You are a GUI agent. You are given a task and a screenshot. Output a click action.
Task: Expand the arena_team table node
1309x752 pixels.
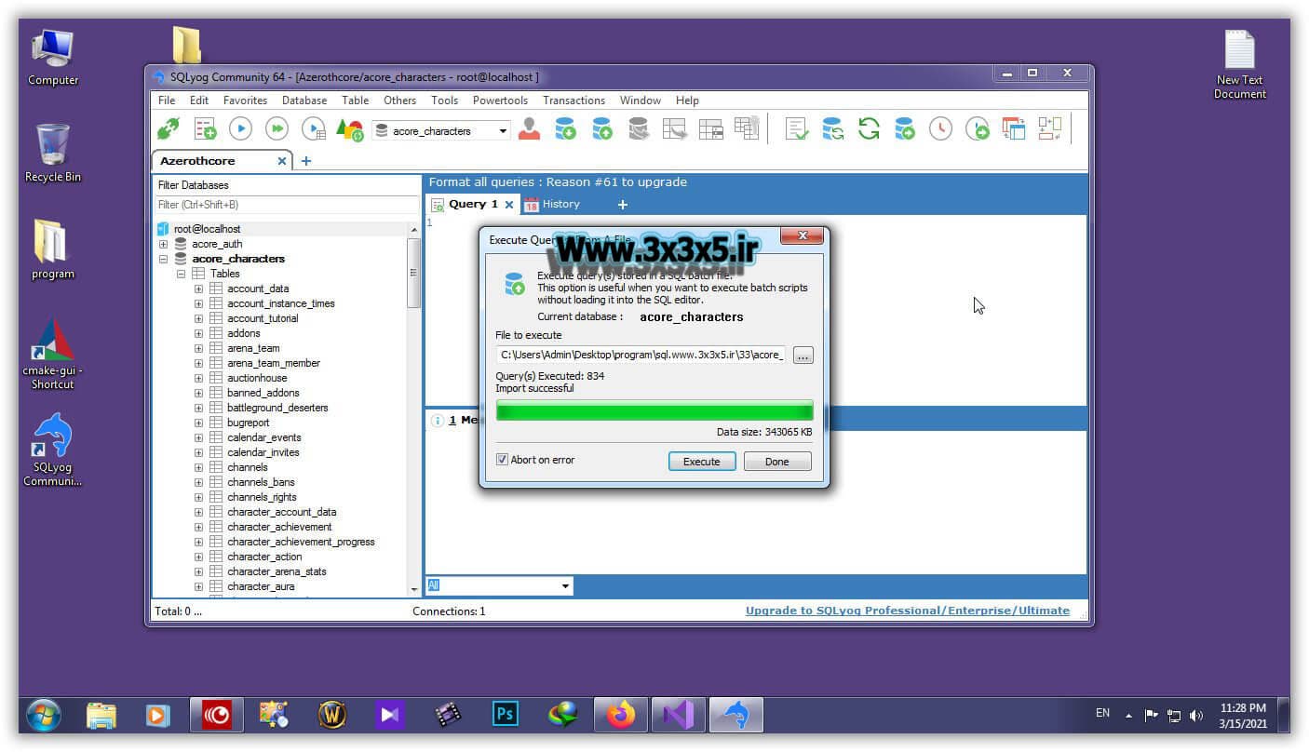(198, 348)
